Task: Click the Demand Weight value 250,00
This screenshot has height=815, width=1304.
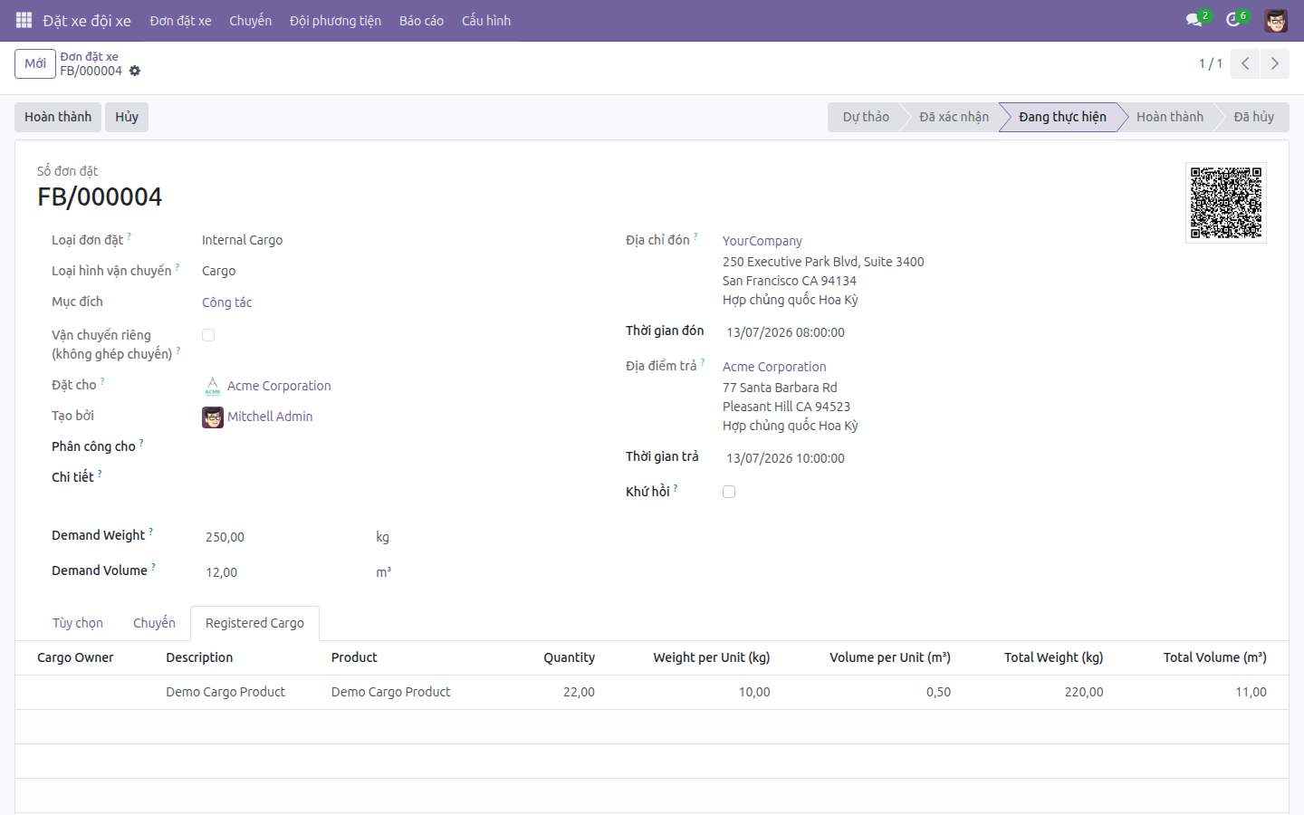Action: click(x=225, y=537)
